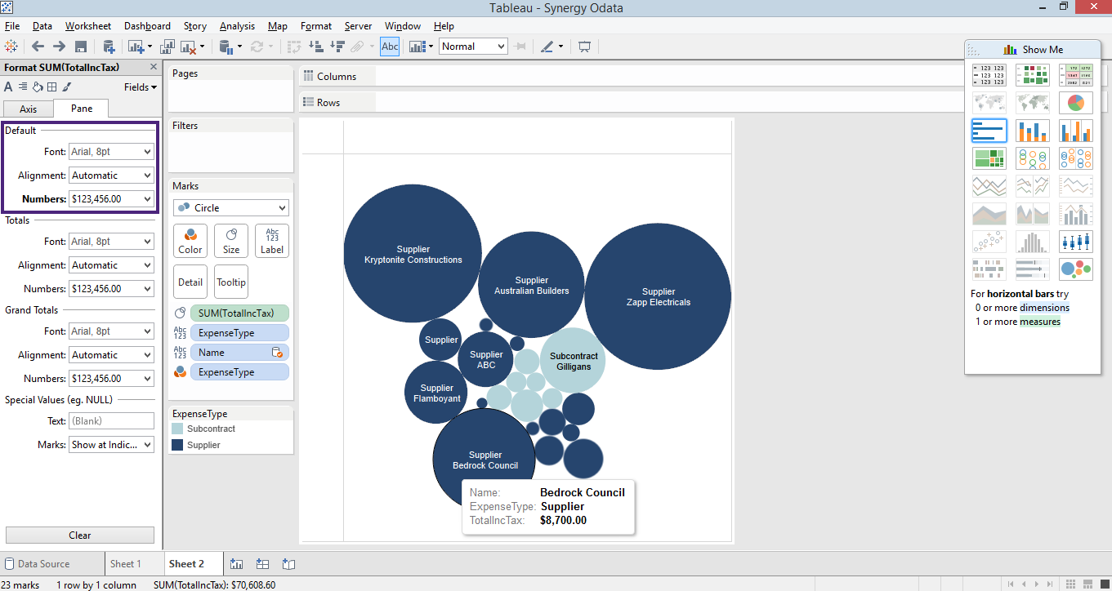Open the Special Values Marks dropdown

111,445
